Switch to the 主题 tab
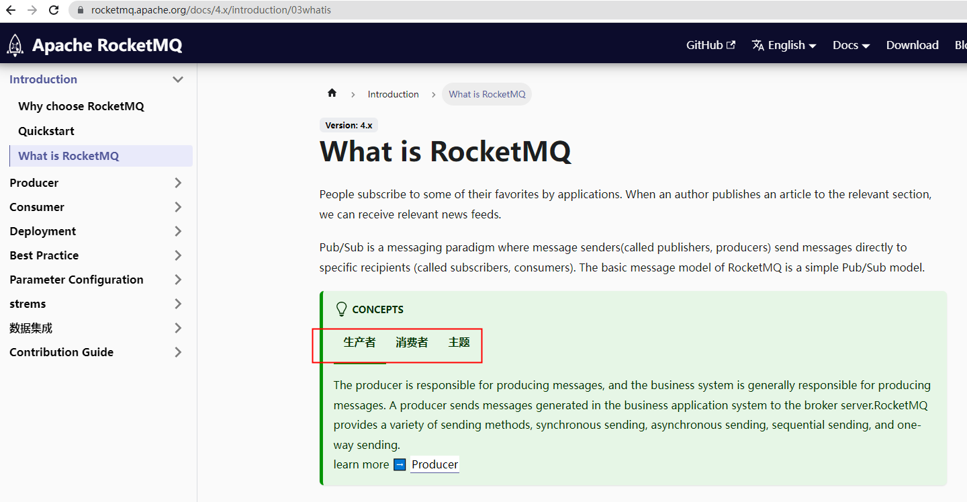 459,343
